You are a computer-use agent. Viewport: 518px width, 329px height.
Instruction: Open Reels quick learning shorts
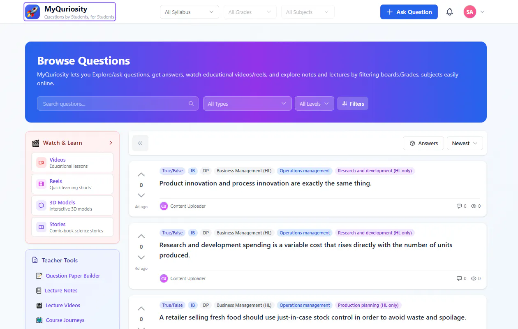[72, 184]
